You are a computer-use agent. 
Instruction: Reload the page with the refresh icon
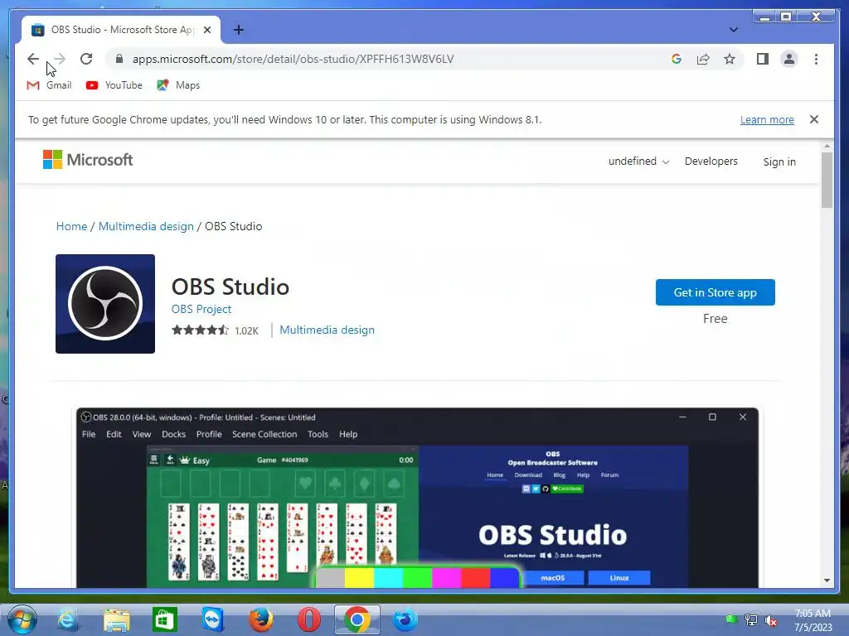tap(86, 59)
